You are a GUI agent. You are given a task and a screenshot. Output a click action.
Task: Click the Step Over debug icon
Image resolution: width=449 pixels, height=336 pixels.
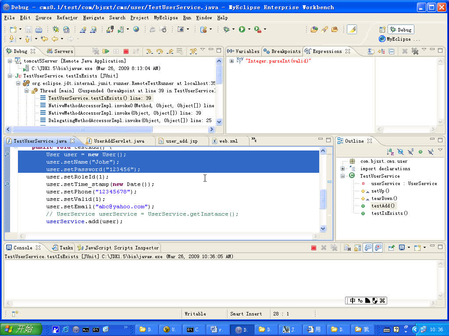pyautogui.click(x=160, y=52)
